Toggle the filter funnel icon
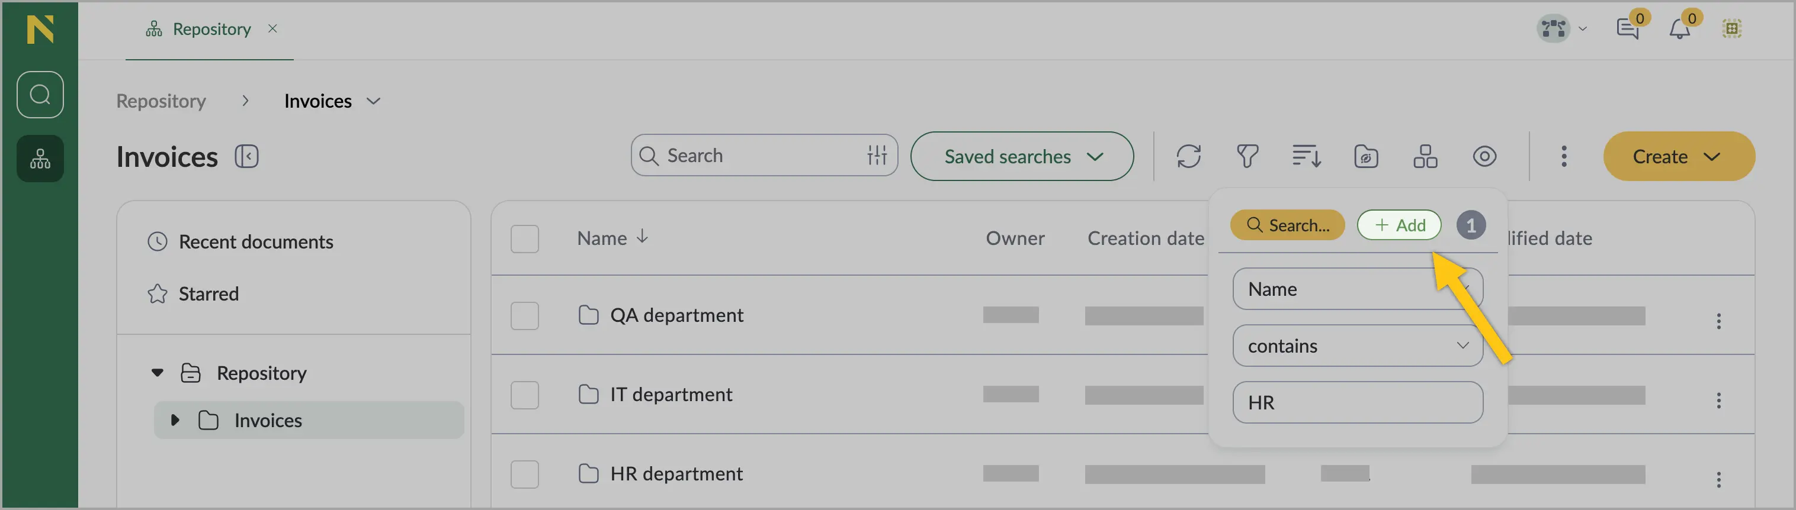Image resolution: width=1796 pixels, height=510 pixels. coord(1247,156)
